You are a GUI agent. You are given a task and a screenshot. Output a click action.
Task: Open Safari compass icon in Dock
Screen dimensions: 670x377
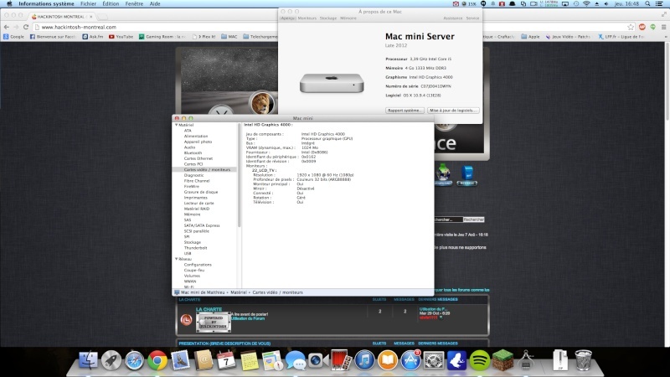(x=134, y=360)
